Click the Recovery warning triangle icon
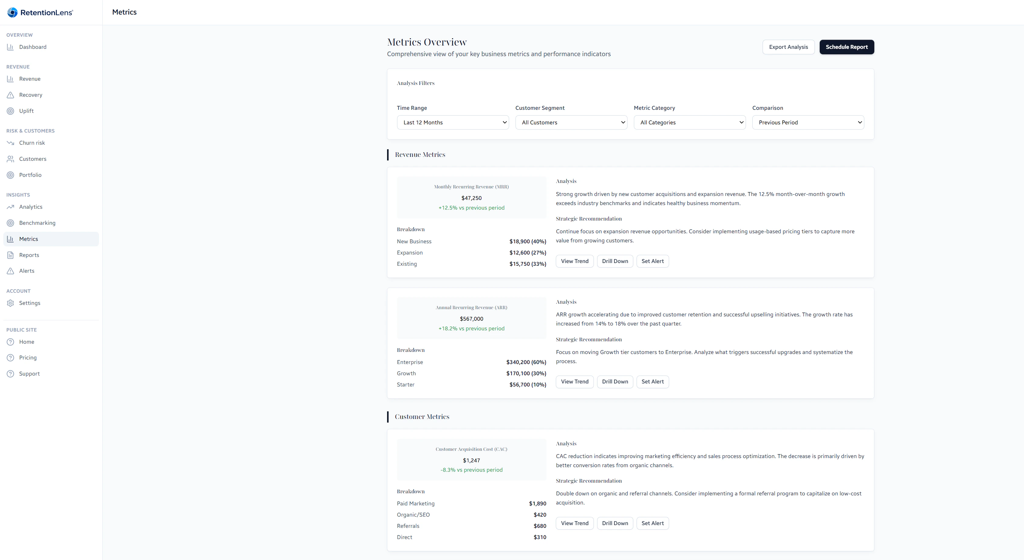The width and height of the screenshot is (1024, 560). point(10,95)
